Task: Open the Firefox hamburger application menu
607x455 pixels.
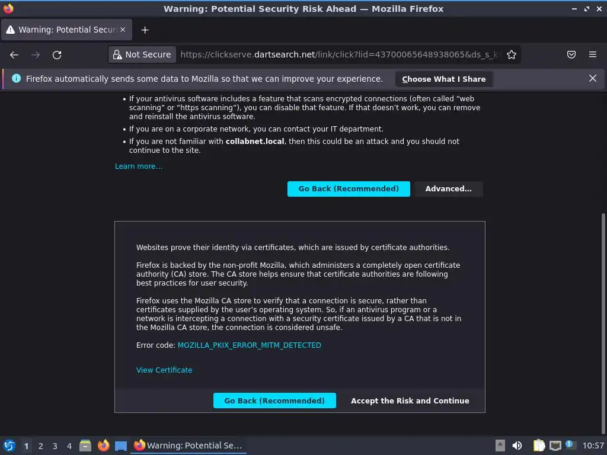Action: pos(593,55)
